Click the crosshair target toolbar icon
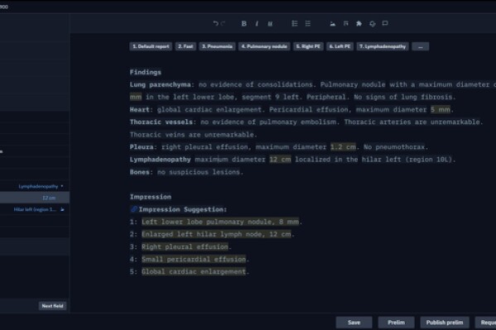 tap(373, 24)
